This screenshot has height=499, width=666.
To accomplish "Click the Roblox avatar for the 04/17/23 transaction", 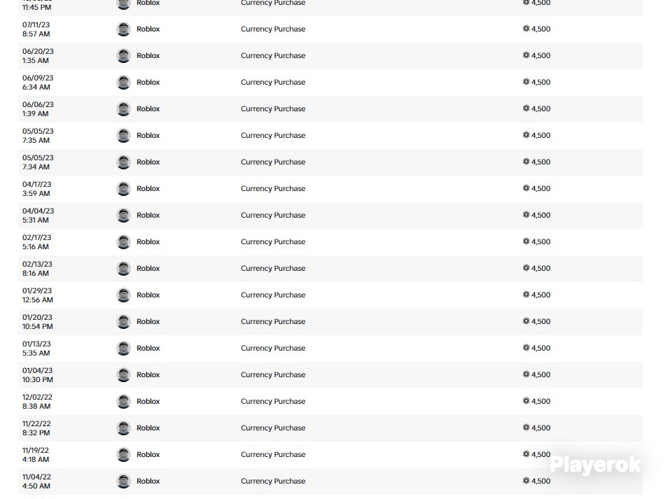I will pos(123,188).
